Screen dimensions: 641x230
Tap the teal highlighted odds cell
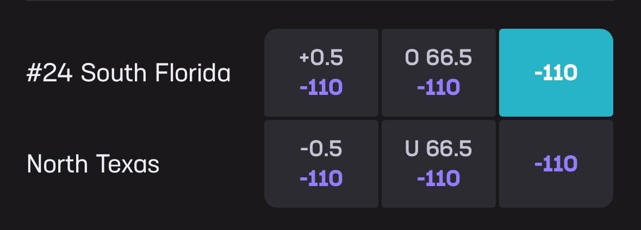tap(556, 73)
